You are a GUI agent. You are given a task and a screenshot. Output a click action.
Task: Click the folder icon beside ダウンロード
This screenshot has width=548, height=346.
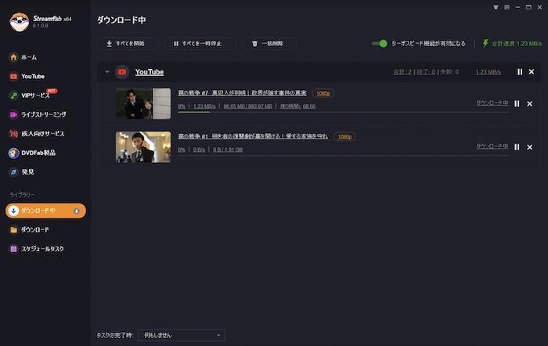click(13, 229)
